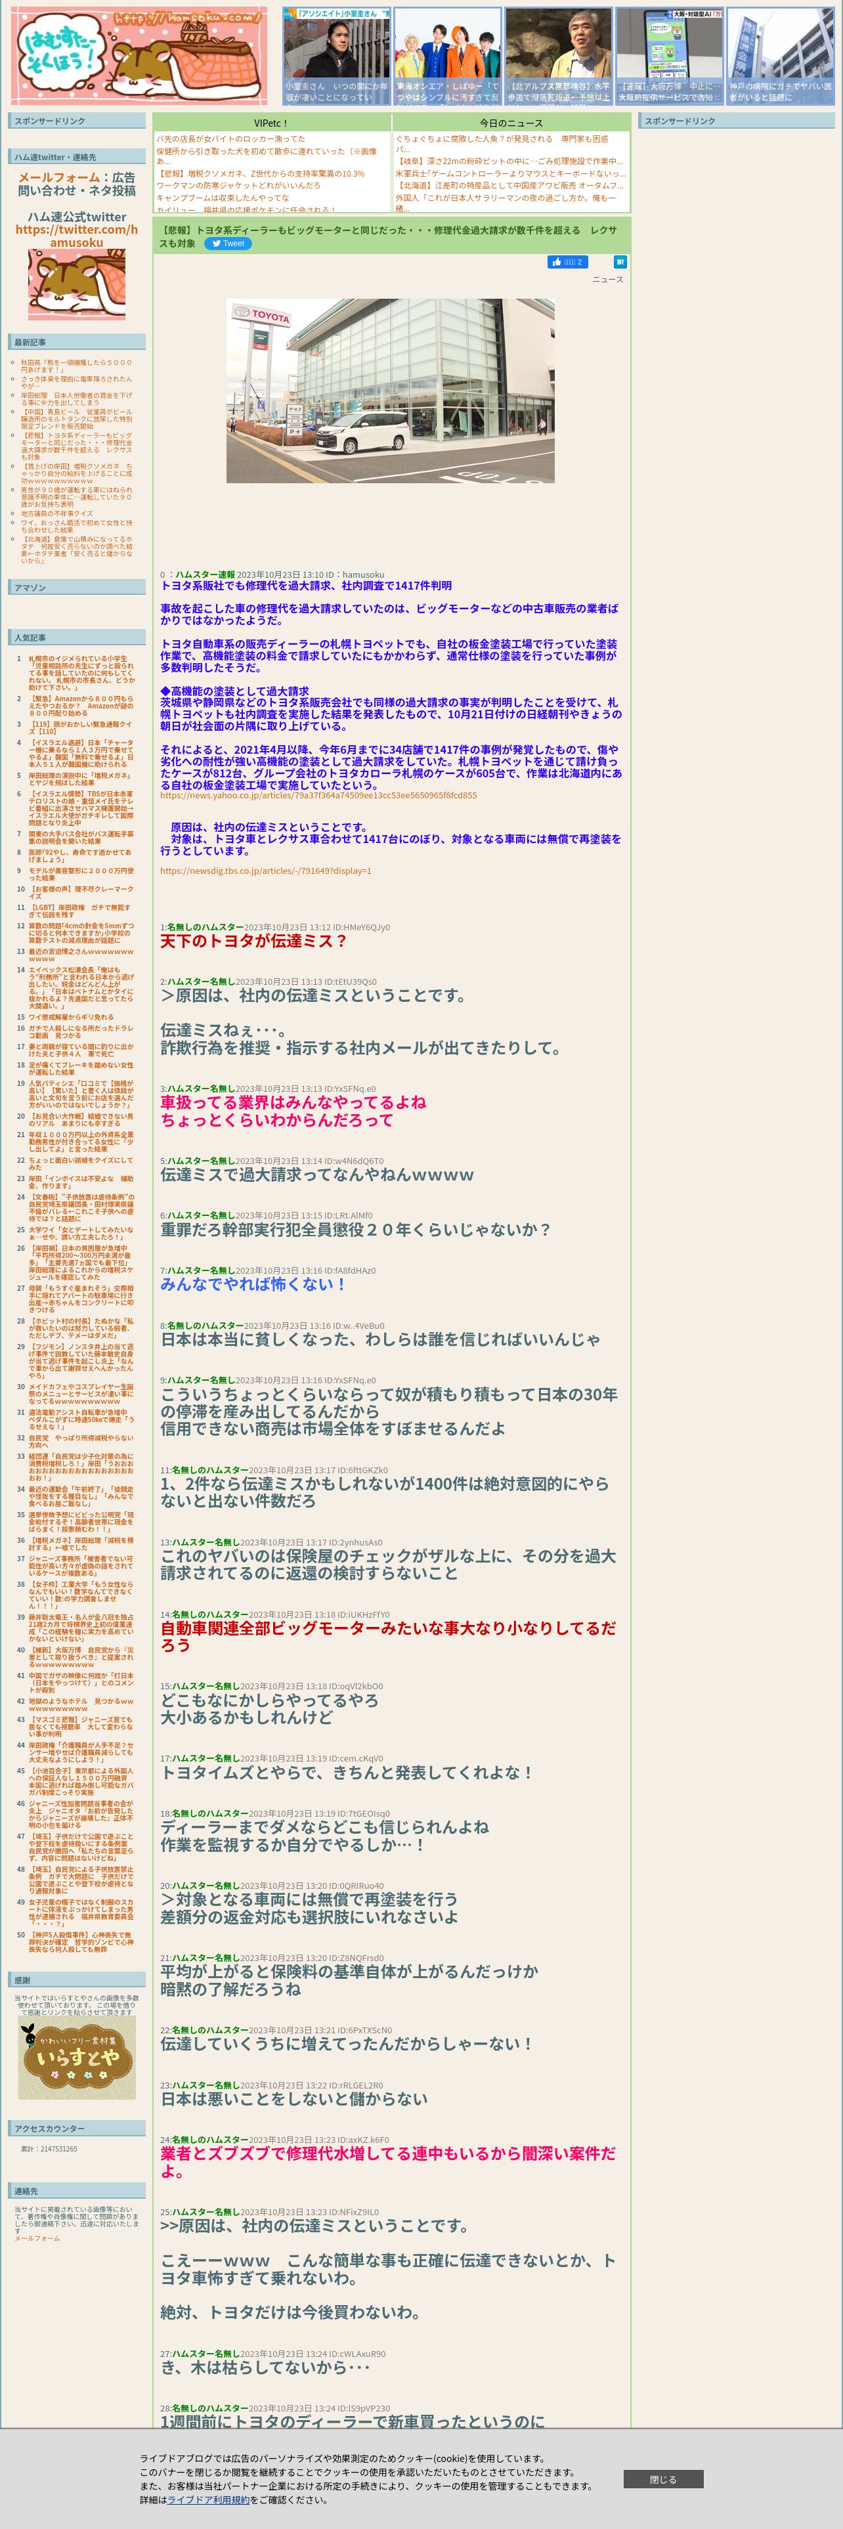Open the 大阪万博 速報 featured thumbnail

[x=669, y=56]
